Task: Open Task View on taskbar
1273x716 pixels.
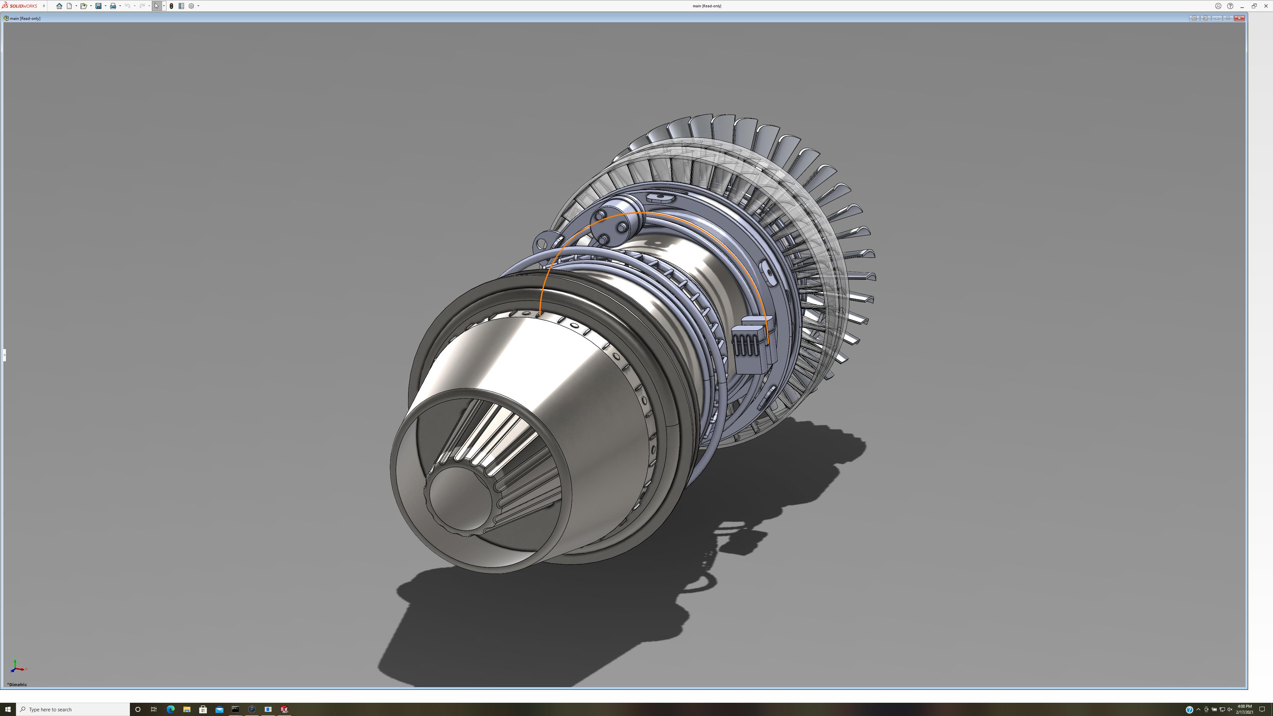Action: (154, 710)
